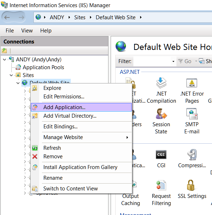
Task: Choose Add Application from context menu
Action: 81,107
